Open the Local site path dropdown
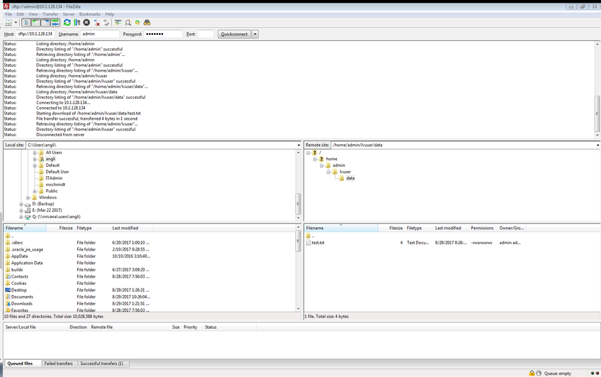This screenshot has width=601, height=377. 298,145
